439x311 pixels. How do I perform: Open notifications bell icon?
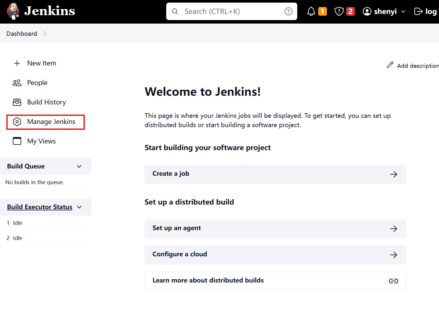click(x=311, y=11)
